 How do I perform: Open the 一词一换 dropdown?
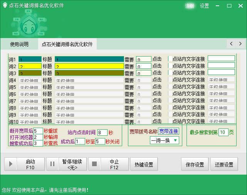pos(165,140)
